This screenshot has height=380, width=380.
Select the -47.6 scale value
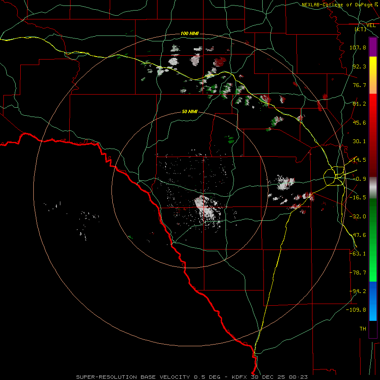pos(358,235)
